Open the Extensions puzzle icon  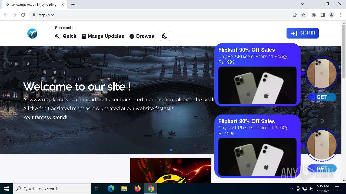pos(314,15)
